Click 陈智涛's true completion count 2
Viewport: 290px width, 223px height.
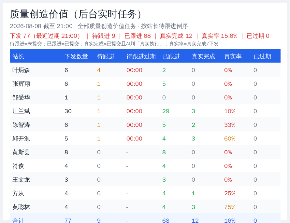[193, 125]
